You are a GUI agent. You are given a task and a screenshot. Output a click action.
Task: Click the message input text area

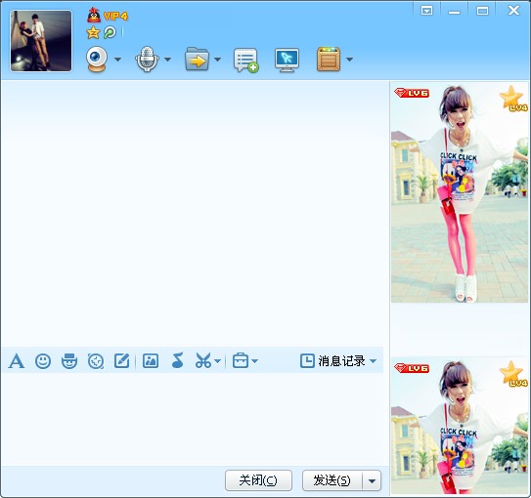coord(194,419)
